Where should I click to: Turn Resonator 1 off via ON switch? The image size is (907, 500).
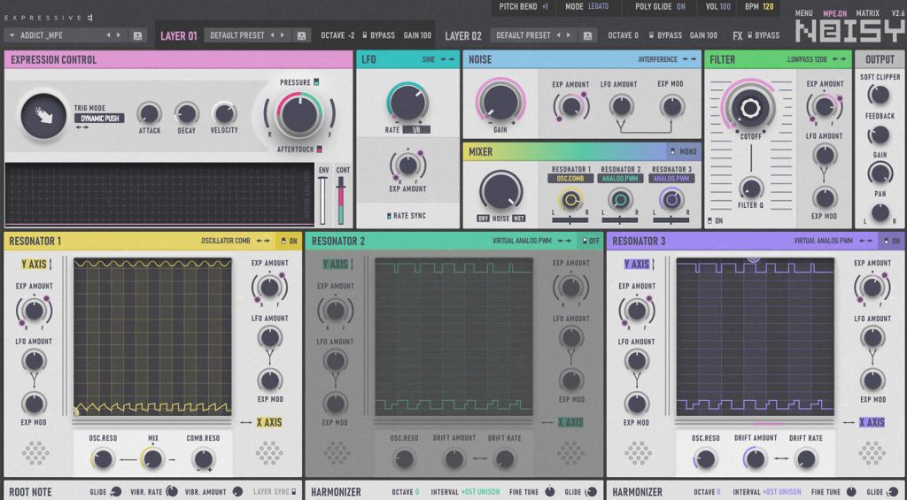290,241
